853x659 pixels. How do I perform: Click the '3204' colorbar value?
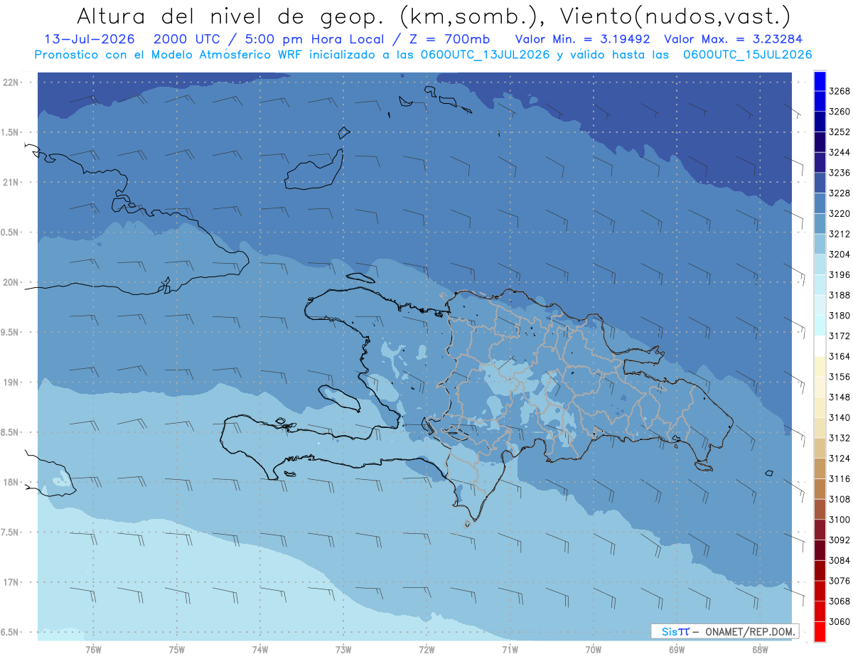(x=839, y=254)
